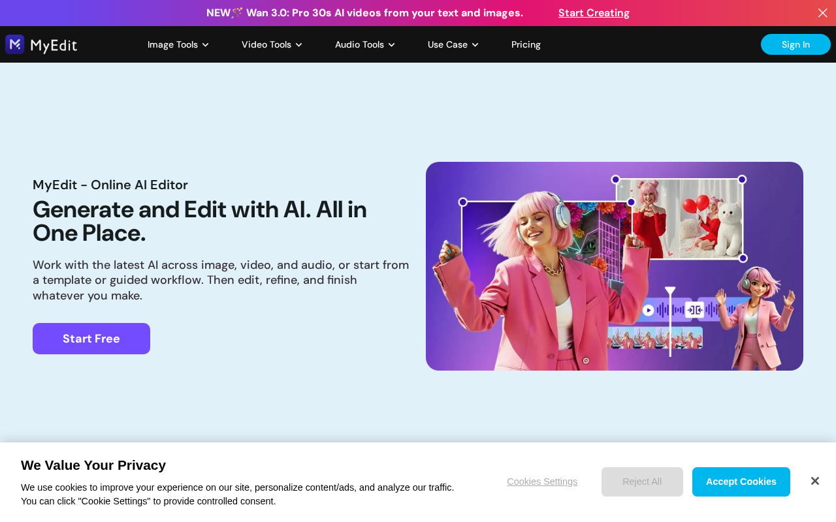Screen dimensions: 836x522
Task: Expand the Video Tools chevron arrow
Action: 298,45
